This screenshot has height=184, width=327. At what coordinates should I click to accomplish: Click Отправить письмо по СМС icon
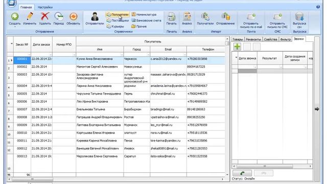(x=277, y=17)
